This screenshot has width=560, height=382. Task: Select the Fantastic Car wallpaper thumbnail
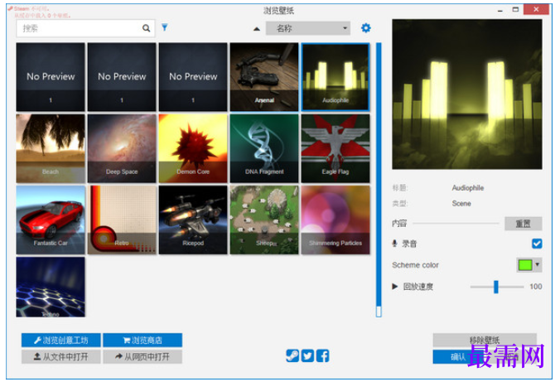point(51,220)
